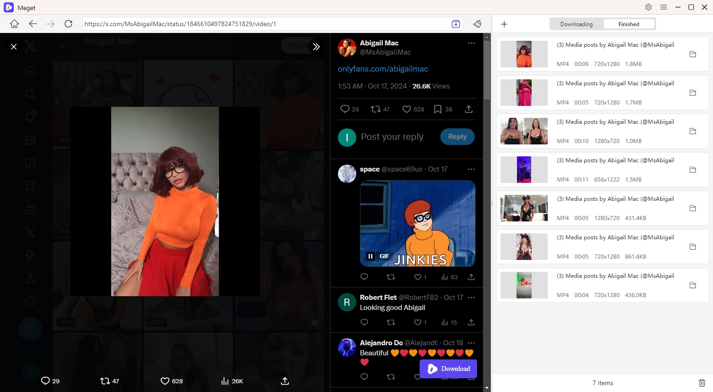Pause the JINKIES GIF
The width and height of the screenshot is (713, 392).
371,256
